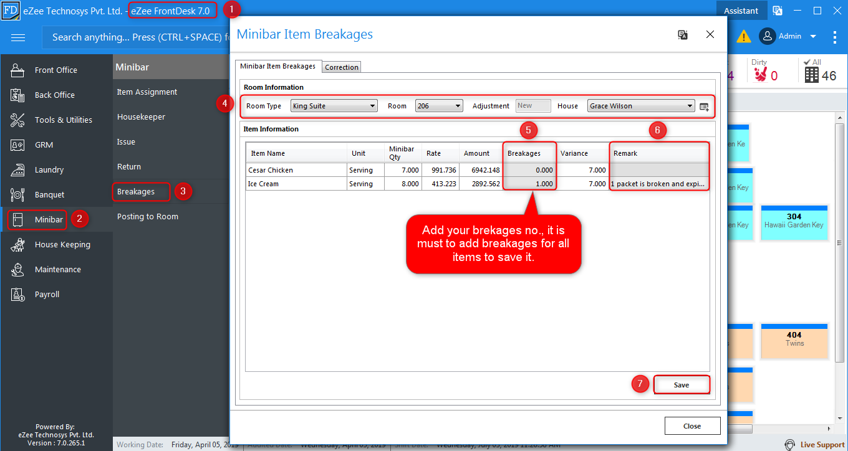Click the All rooms building icon
The width and height of the screenshot is (848, 451).
tap(811, 75)
